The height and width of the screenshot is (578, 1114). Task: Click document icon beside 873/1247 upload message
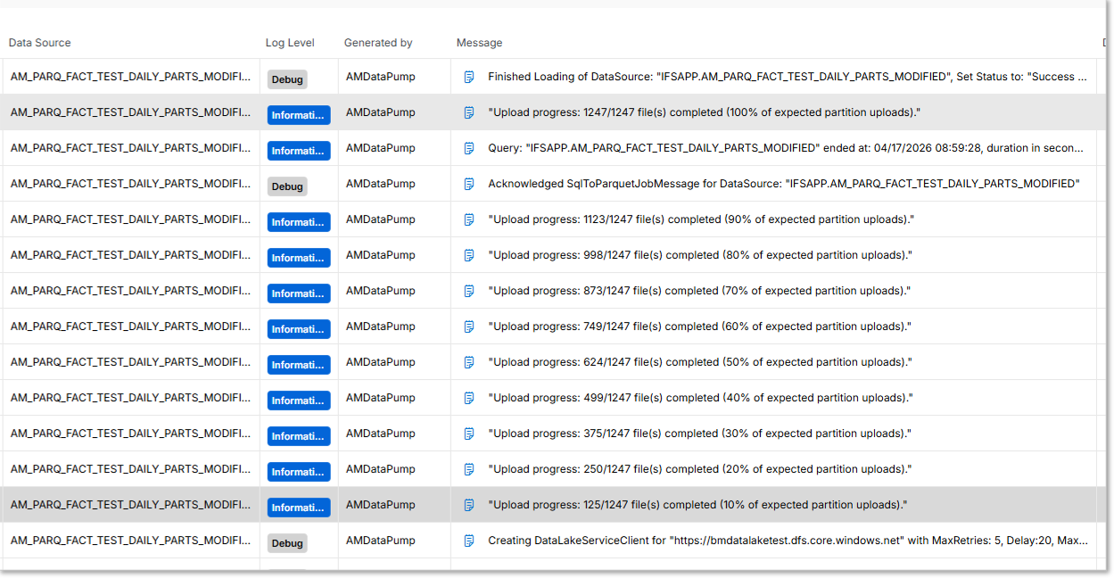469,291
